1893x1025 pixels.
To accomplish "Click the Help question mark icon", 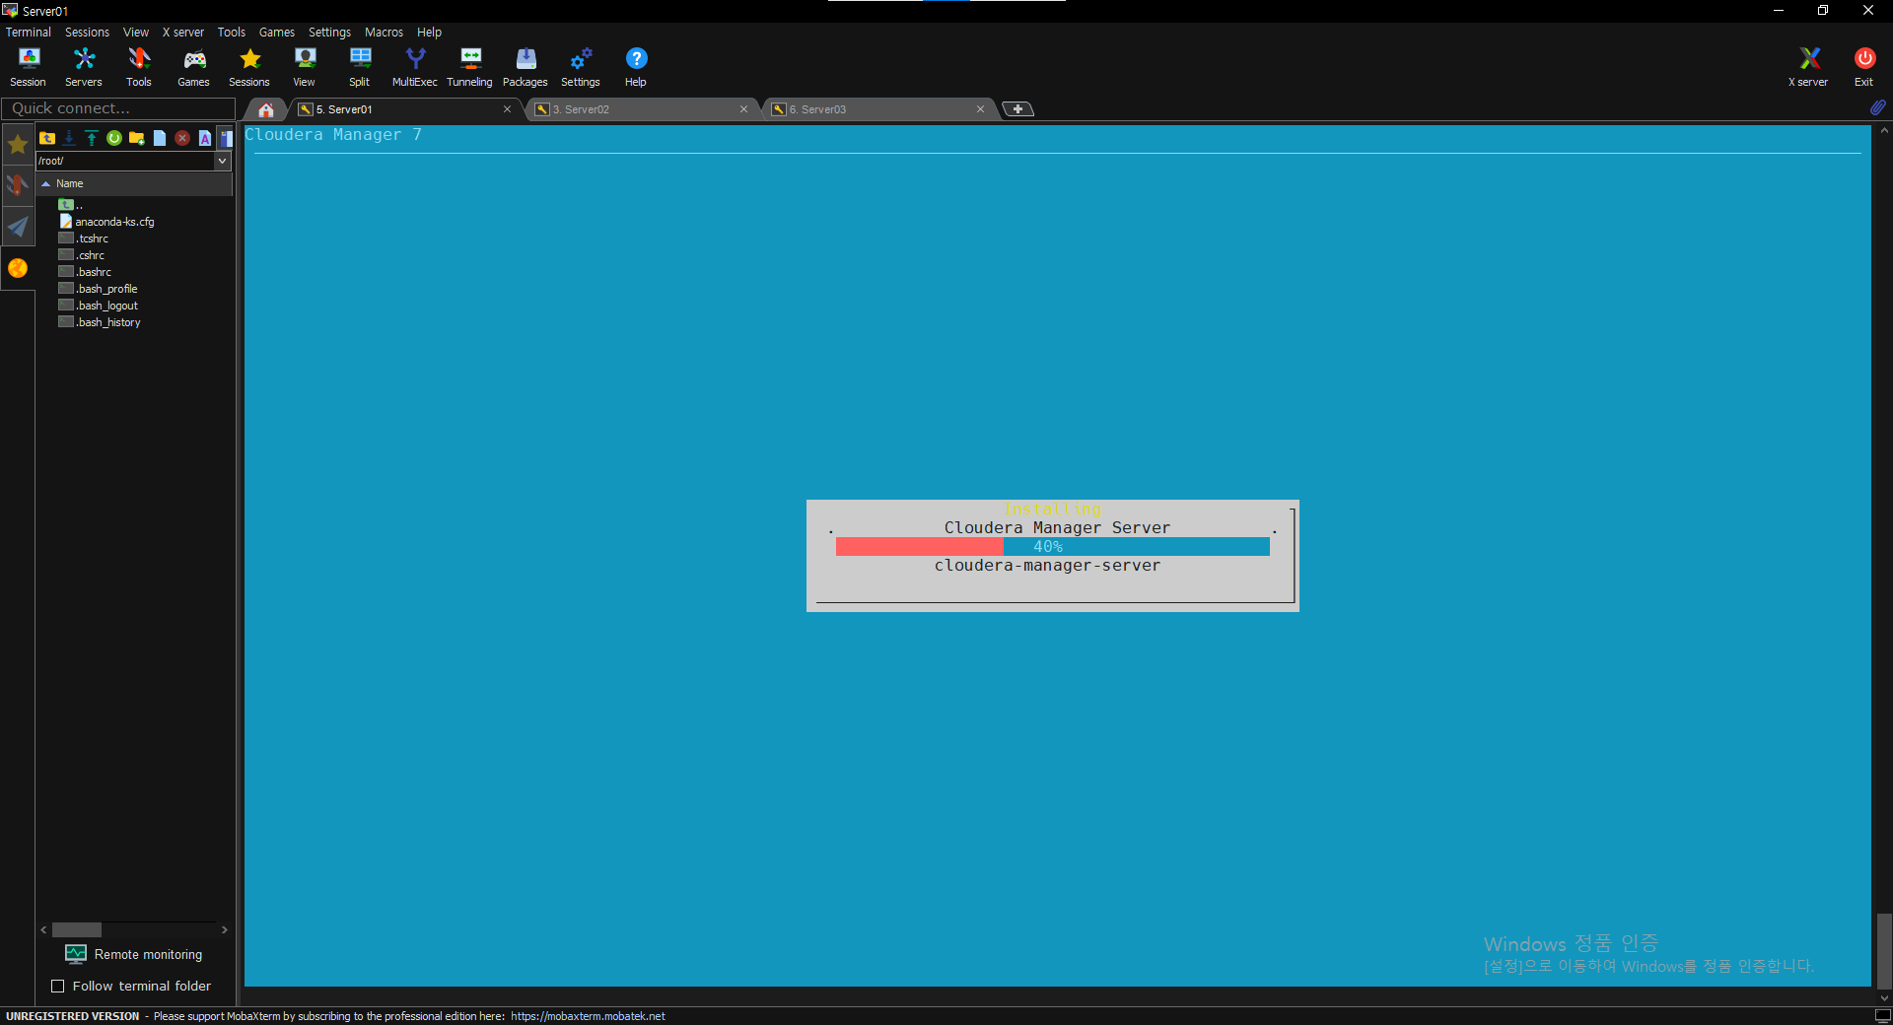I will point(636,67).
